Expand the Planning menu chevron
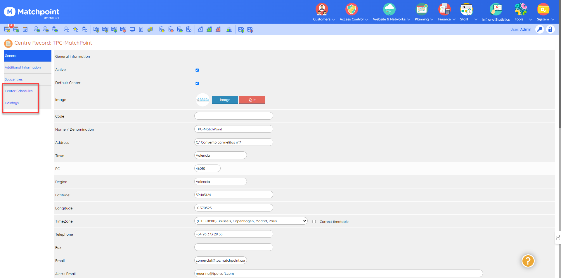 432,20
